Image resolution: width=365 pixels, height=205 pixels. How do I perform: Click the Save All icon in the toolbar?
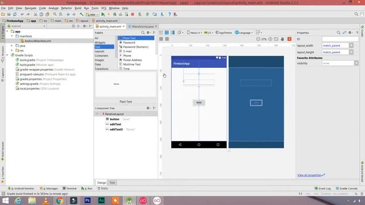point(9,14)
